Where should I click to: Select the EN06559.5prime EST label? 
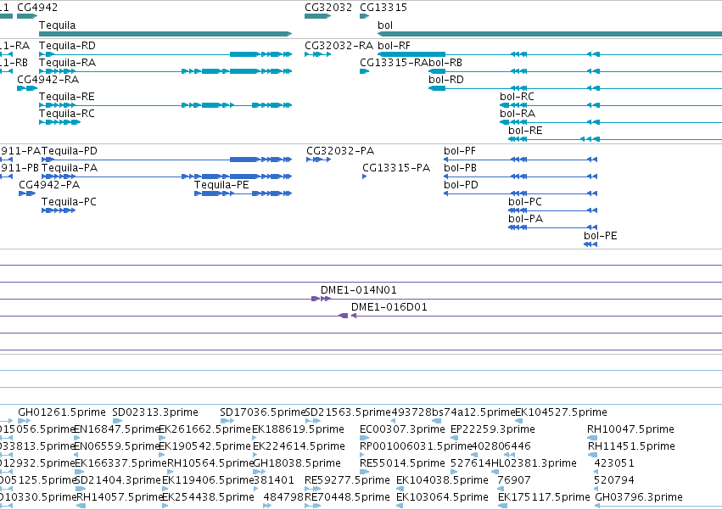coord(117,446)
